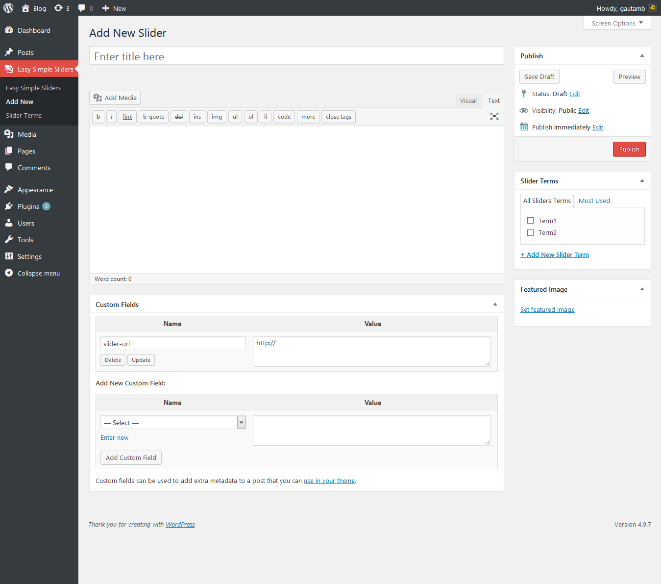This screenshot has height=584, width=661.
Task: Switch to the Visual editor tab
Action: (x=468, y=101)
